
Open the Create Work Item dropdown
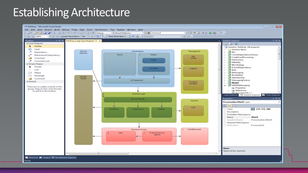tap(71, 36)
